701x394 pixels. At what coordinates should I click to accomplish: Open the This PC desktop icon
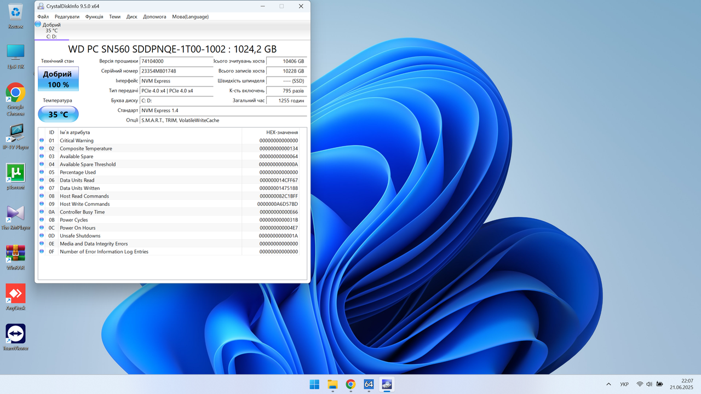(x=15, y=56)
